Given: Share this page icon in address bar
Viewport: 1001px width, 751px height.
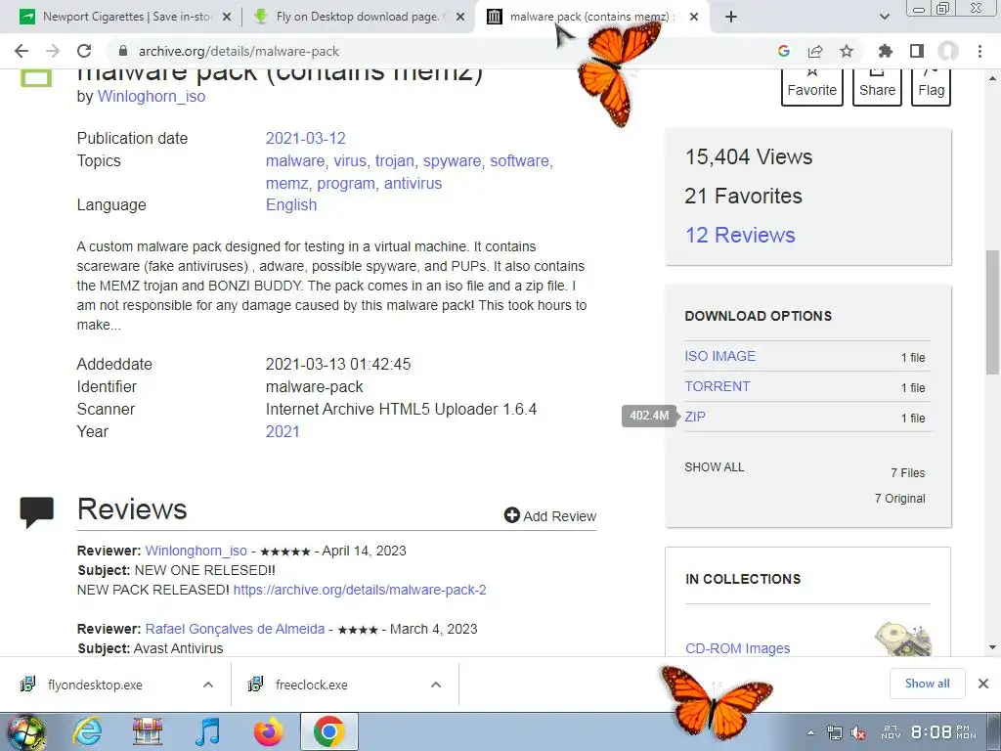Looking at the screenshot, I should 815,51.
